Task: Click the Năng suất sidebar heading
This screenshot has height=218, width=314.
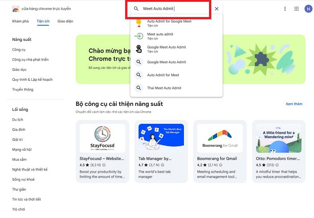Action: [22, 39]
